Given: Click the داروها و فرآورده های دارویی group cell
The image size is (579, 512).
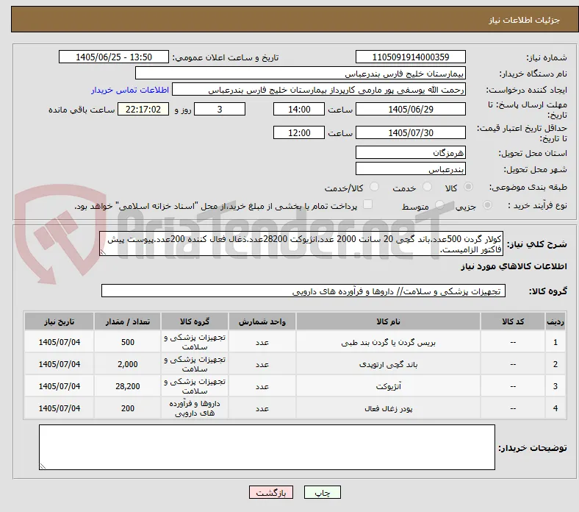Looking at the screenshot, I should point(195,408).
